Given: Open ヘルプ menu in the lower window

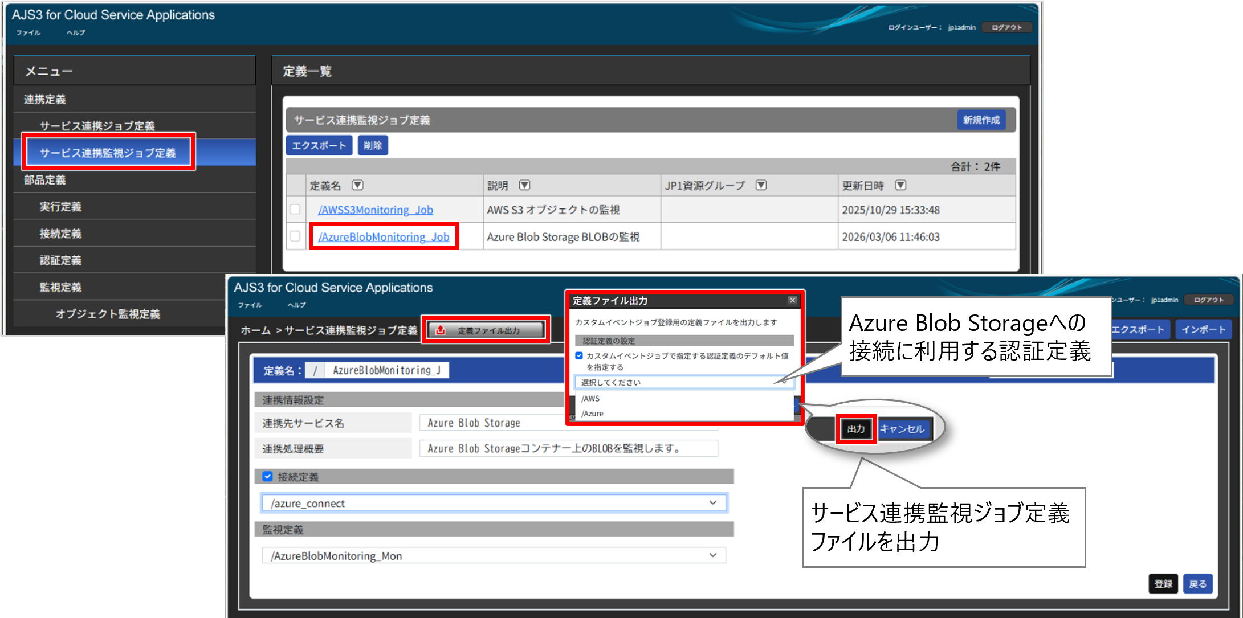Looking at the screenshot, I should [297, 305].
